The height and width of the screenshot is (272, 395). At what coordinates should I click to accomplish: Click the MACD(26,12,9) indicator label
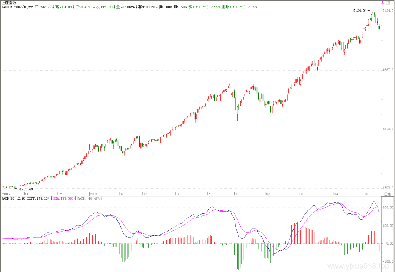[13, 198]
